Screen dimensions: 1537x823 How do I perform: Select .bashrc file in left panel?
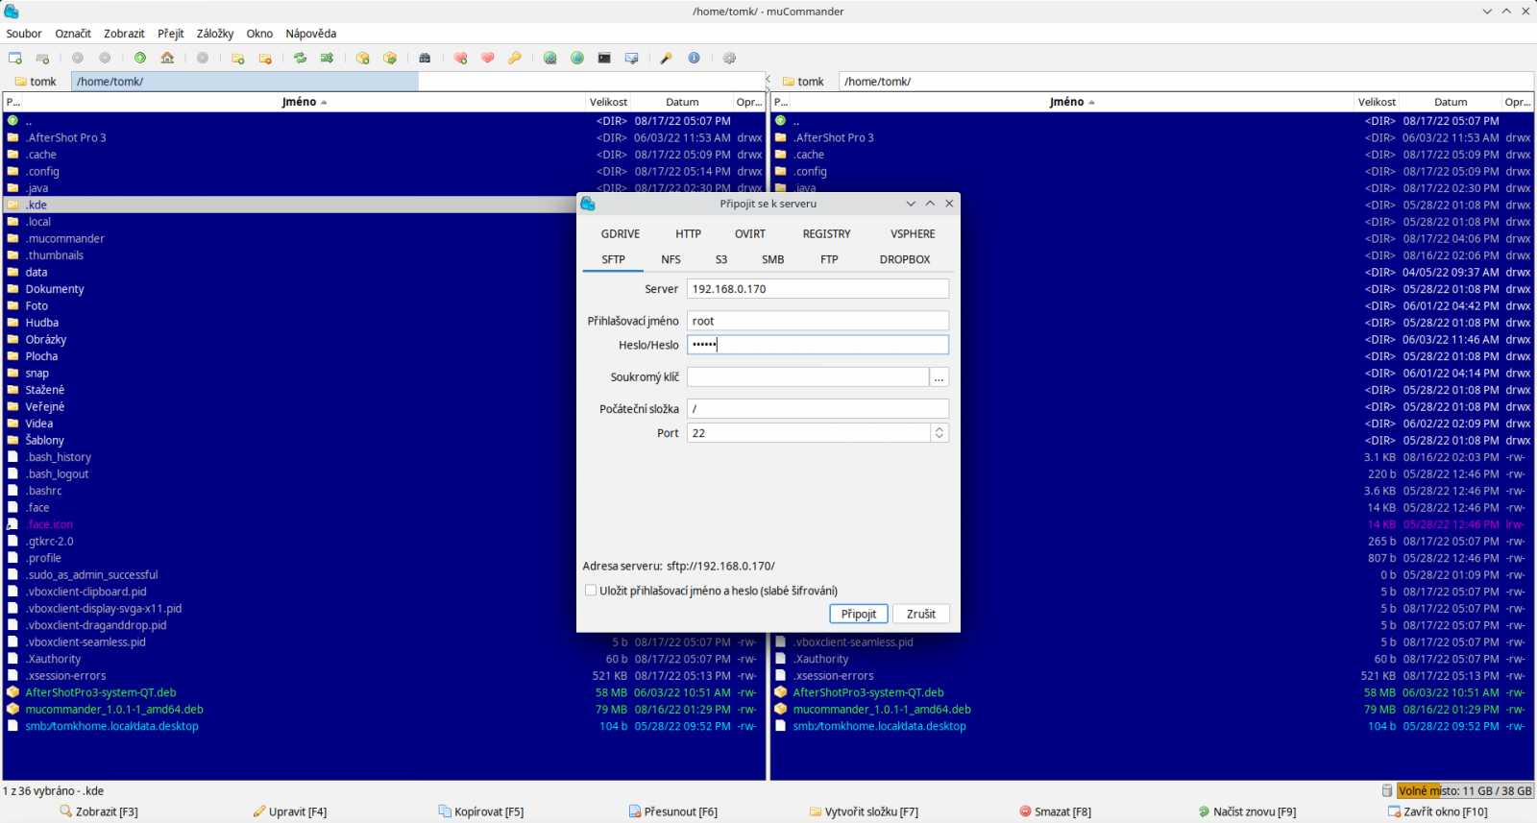43,491
